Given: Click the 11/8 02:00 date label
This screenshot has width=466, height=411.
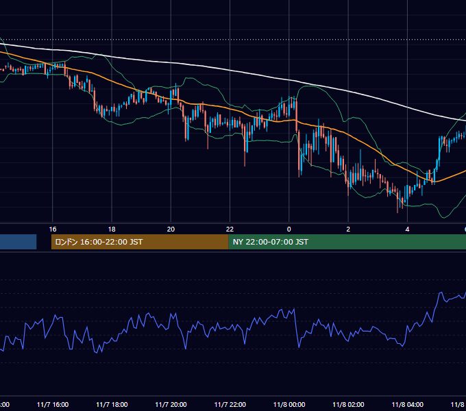Looking at the screenshot, I should tap(348, 404).
